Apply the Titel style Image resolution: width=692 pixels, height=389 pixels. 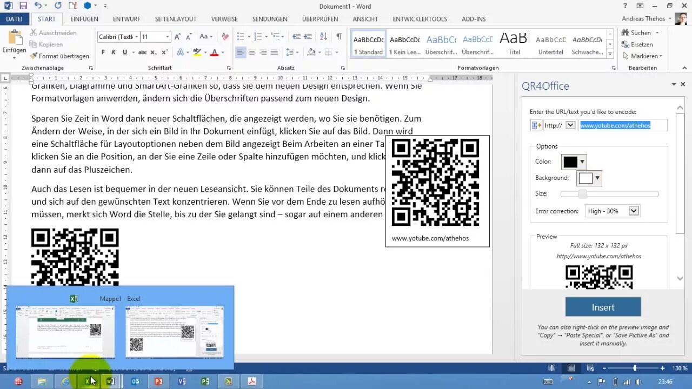point(514,44)
